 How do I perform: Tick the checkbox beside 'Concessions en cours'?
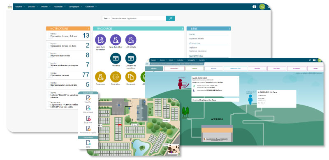click(x=49, y=75)
